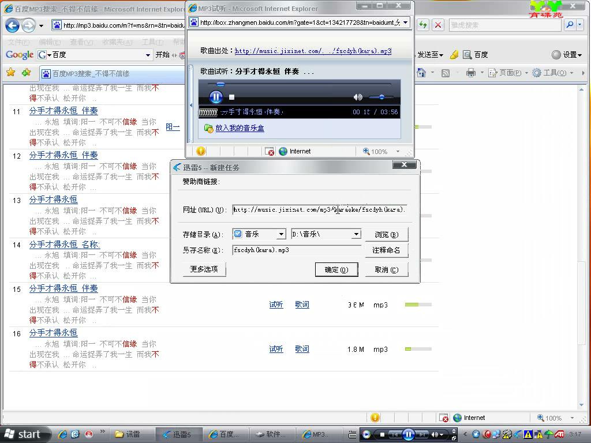Click the scroll down arrow of the page scrollbar
The image size is (591, 443).
[x=581, y=405]
